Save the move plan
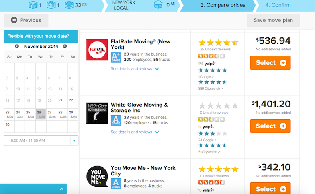 [x=274, y=20]
